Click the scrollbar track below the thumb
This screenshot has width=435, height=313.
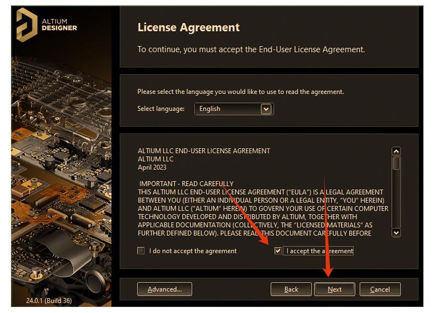coord(396,198)
